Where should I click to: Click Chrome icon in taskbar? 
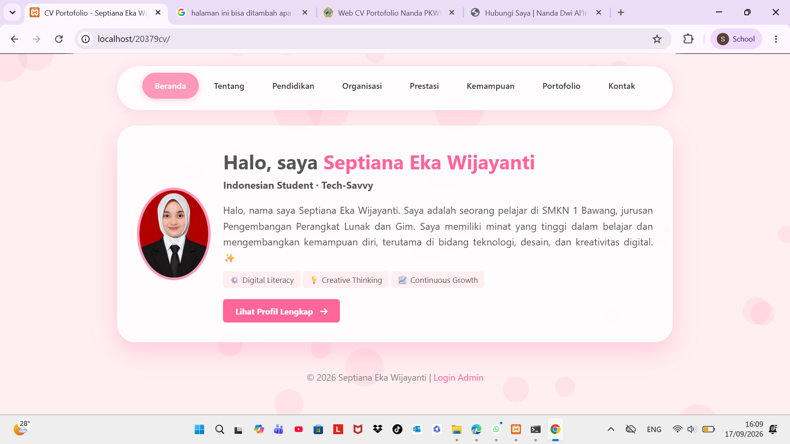click(x=555, y=430)
